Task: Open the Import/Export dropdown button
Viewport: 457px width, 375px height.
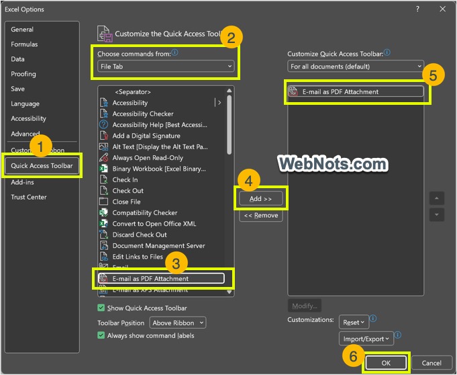Action: [x=366, y=339]
